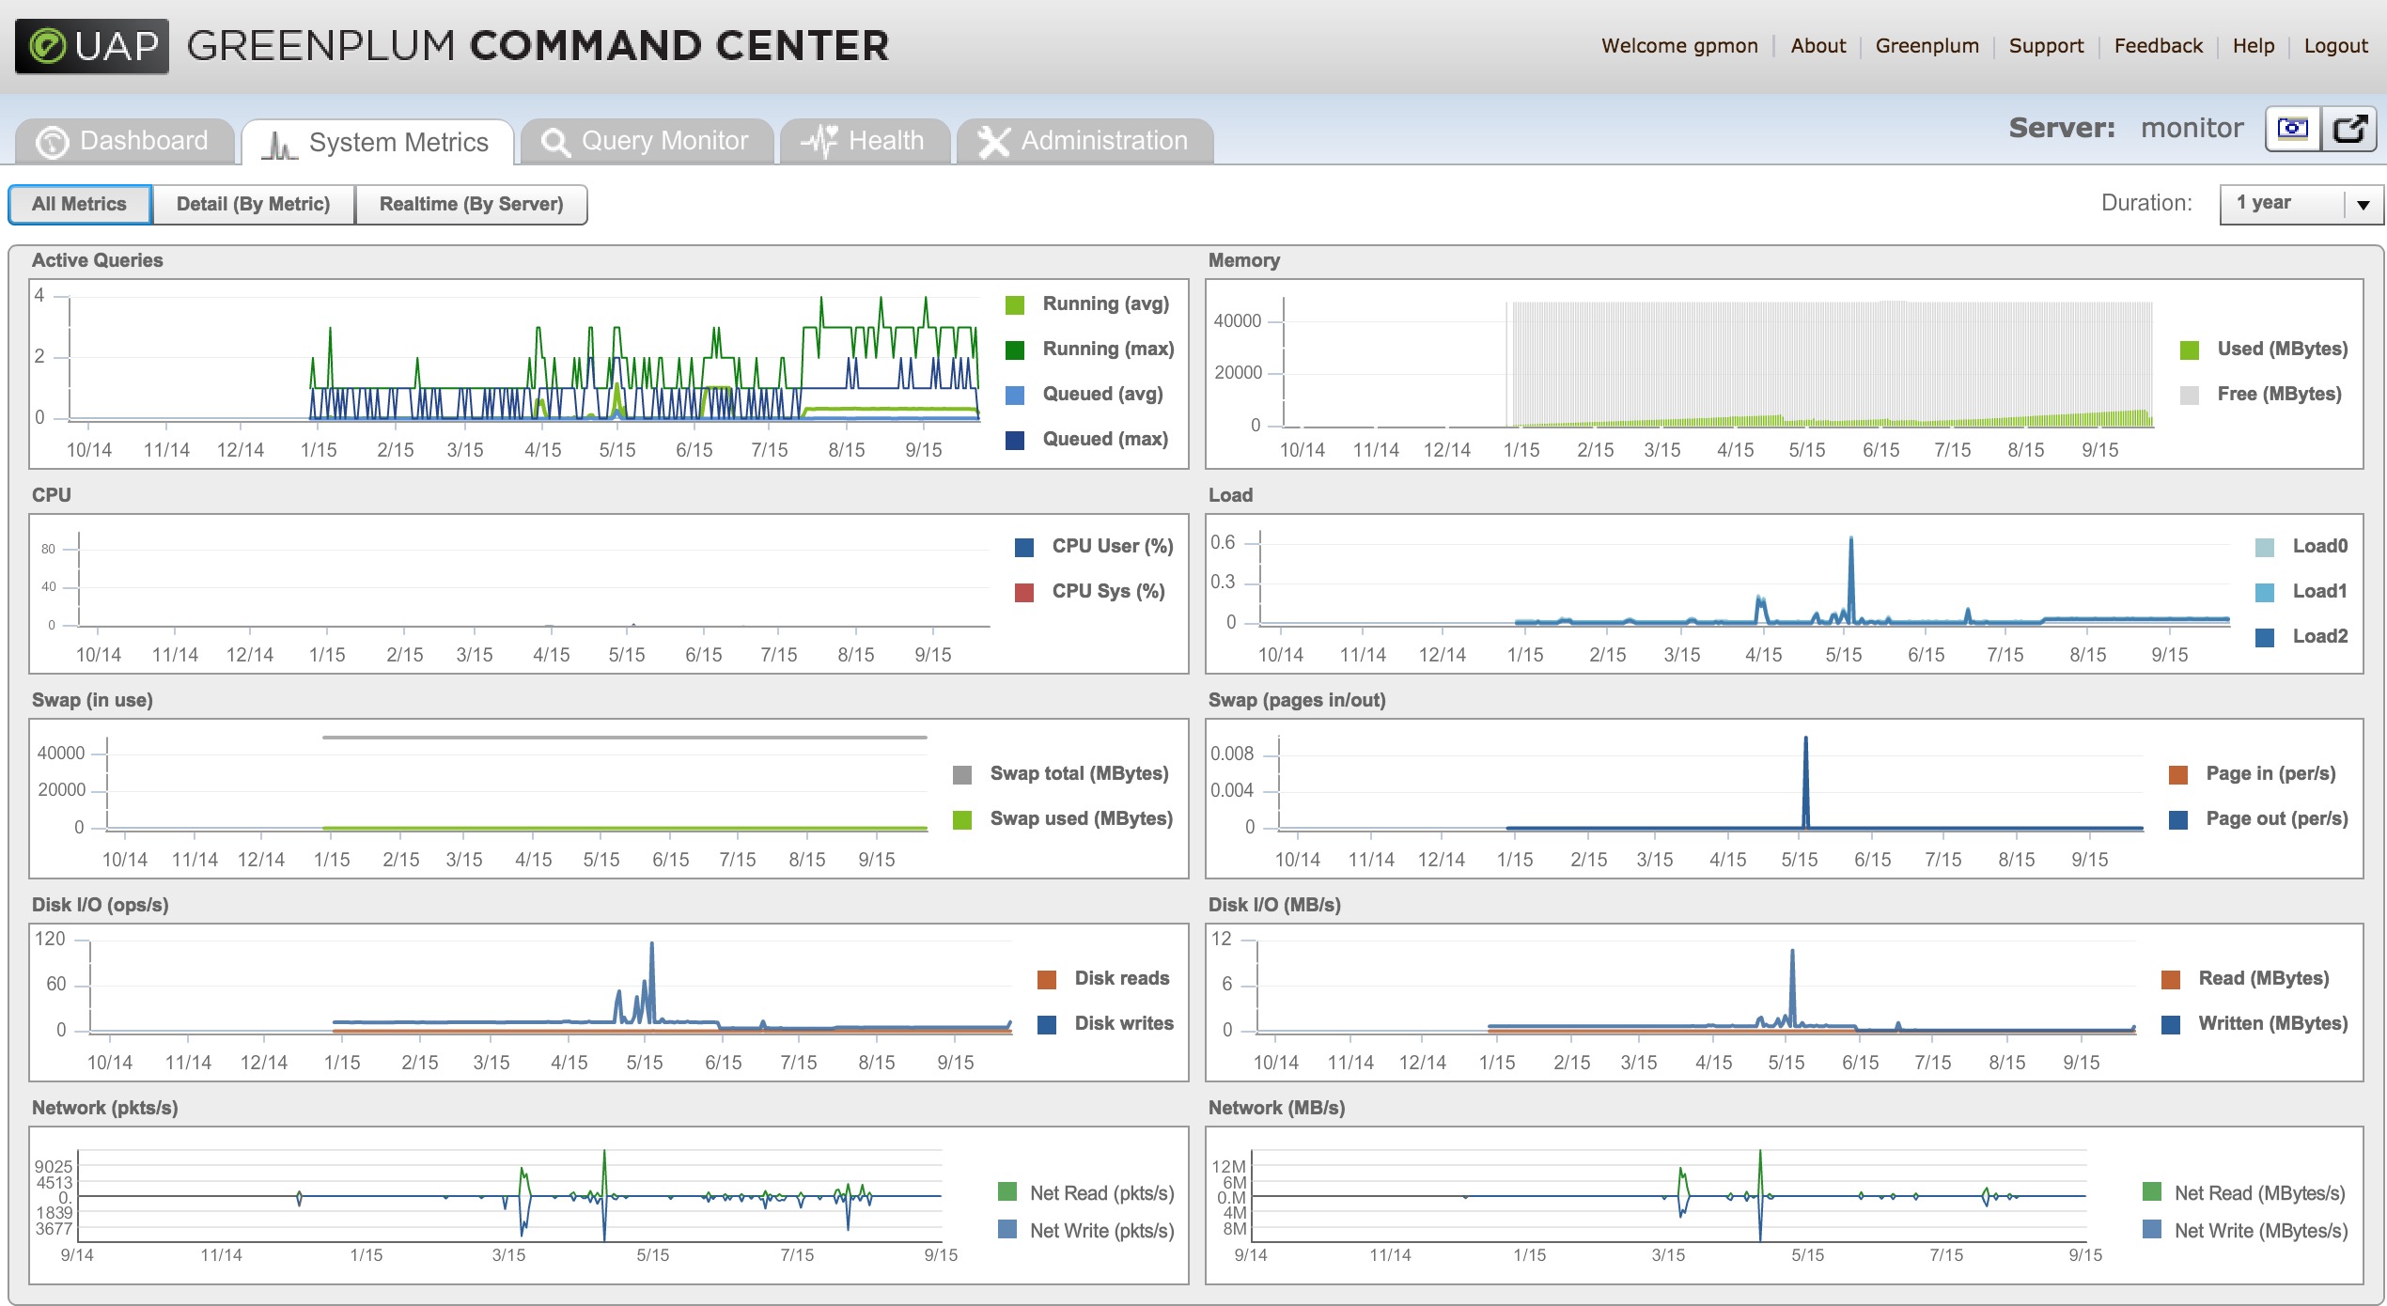Click Logout
Screen dimensions: 2387x1306
2335,46
